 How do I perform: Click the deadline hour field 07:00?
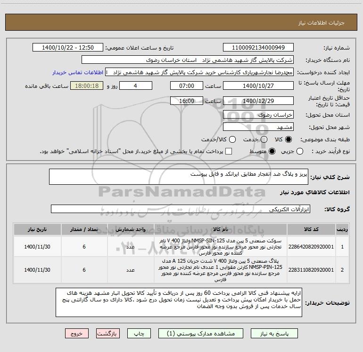click(x=187, y=86)
